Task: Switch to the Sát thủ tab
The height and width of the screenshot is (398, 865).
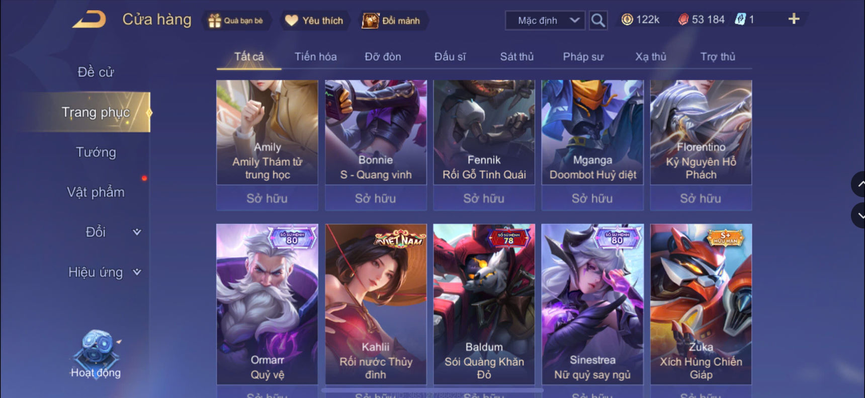Action: coord(516,56)
